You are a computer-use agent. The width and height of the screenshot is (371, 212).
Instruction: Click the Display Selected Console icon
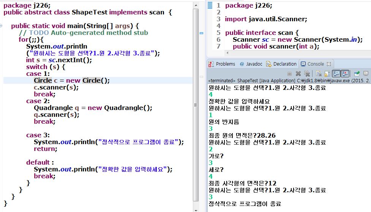coord(366,74)
